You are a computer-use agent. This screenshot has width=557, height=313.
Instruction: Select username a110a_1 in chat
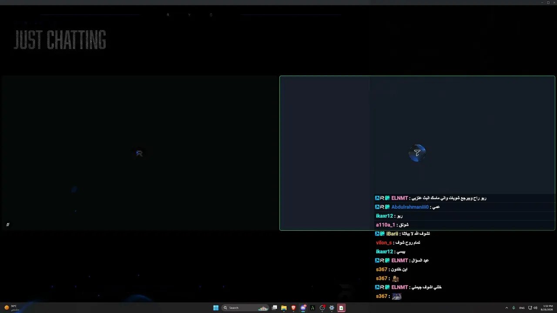point(386,225)
